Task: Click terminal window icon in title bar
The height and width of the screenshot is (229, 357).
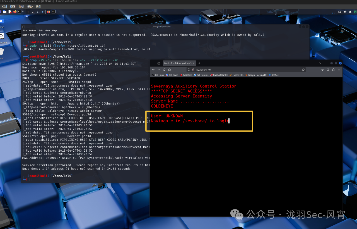Action: (24, 27)
